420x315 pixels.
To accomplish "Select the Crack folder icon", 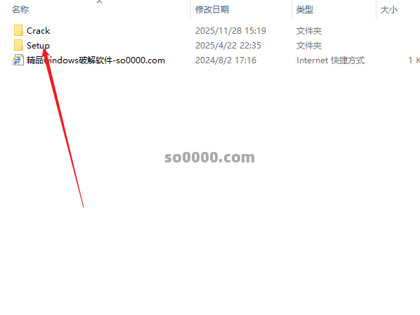I will pyautogui.click(x=18, y=30).
